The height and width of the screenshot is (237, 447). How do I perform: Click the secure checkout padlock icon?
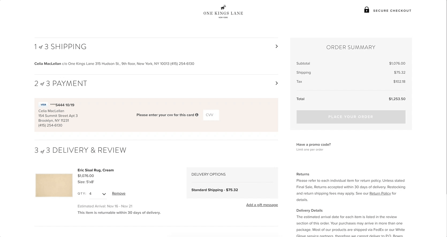366,10
